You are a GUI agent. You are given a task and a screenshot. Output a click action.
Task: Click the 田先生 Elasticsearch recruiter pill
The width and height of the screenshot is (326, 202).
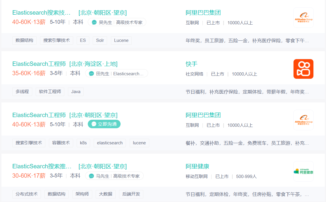117,73
